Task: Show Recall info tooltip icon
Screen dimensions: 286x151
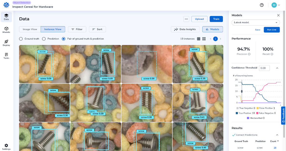Action: [x=272, y=54]
